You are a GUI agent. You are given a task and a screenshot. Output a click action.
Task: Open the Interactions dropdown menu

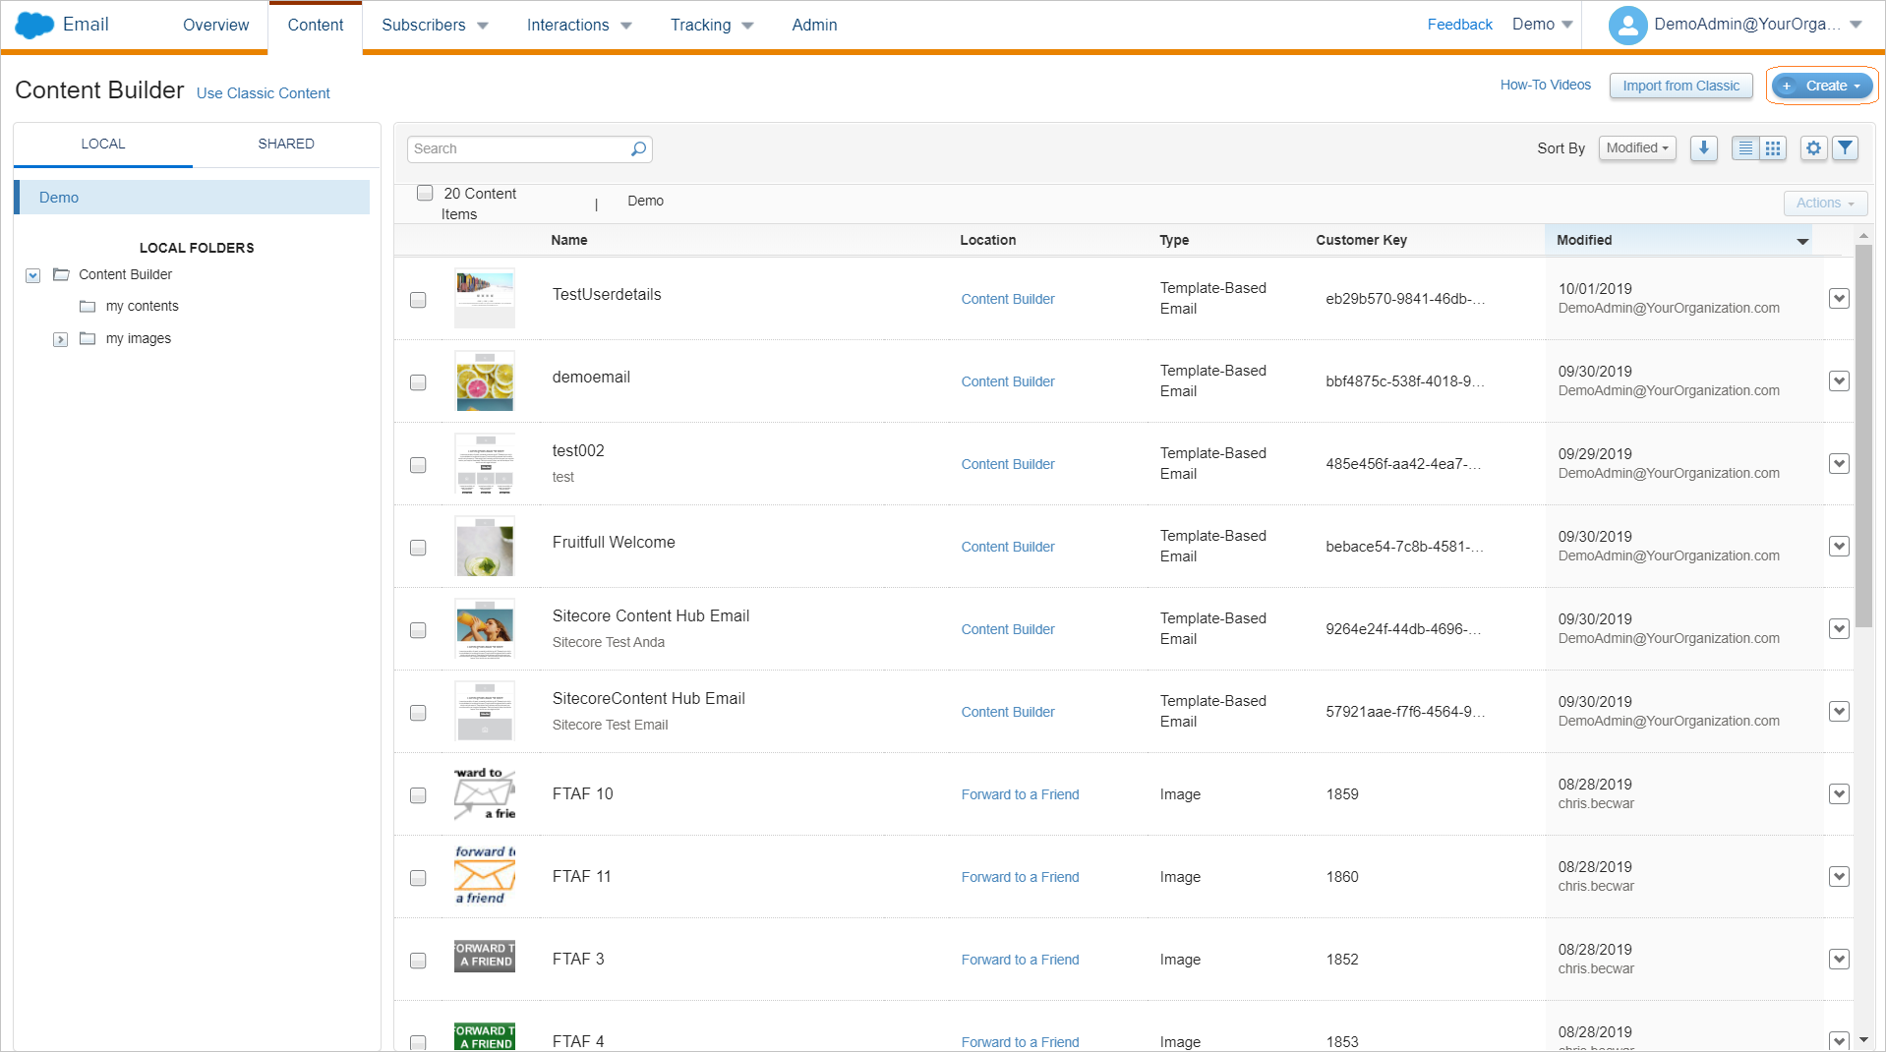[x=579, y=26]
